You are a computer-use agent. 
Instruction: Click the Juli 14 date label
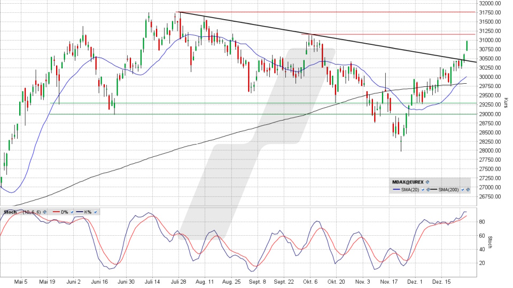pos(152,282)
